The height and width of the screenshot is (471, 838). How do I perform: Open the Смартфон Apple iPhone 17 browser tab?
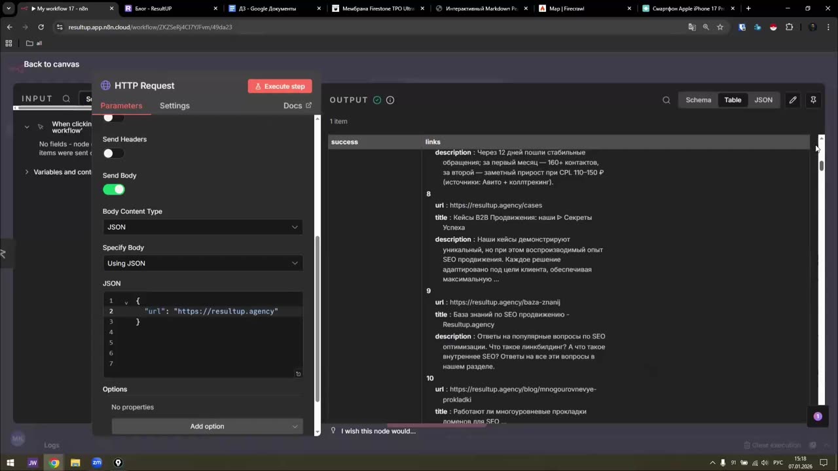[x=687, y=9]
